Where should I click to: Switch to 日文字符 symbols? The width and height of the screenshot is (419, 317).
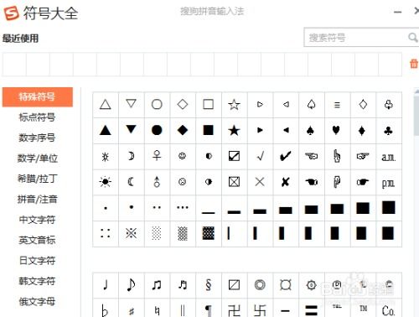pyautogui.click(x=37, y=261)
